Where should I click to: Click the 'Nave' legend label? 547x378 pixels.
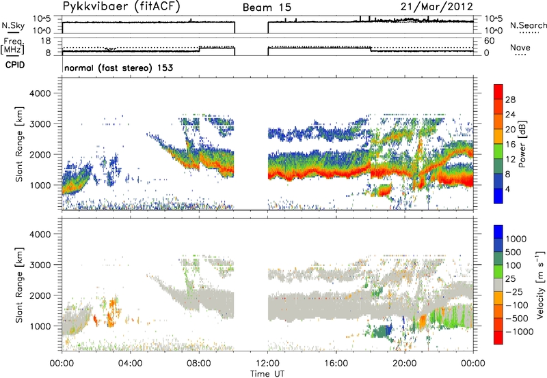point(520,47)
